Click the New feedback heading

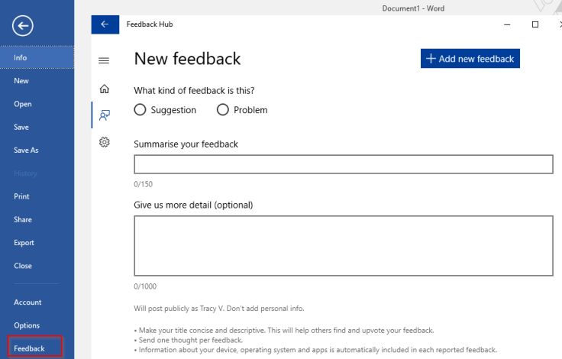click(187, 59)
